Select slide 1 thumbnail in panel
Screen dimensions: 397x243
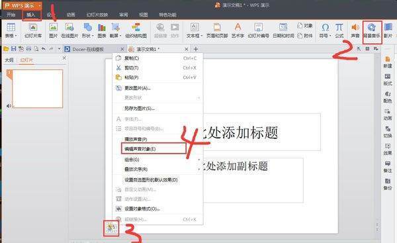coord(37,89)
